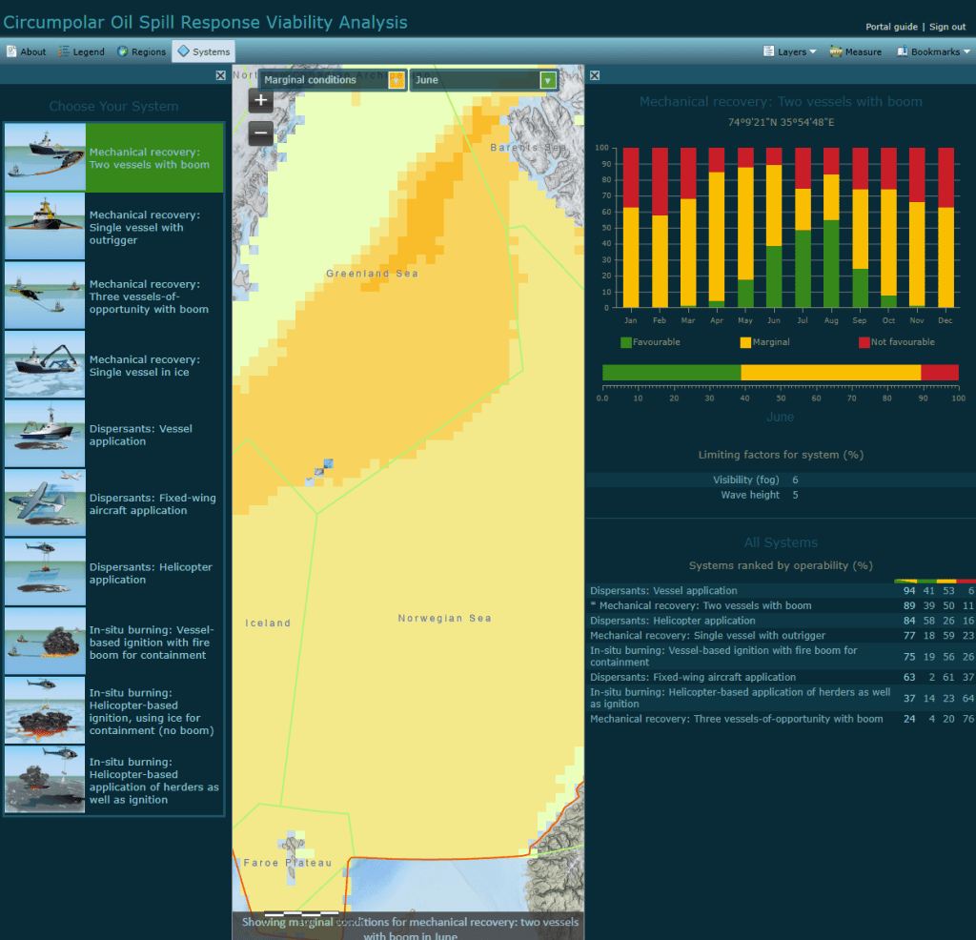976x940 pixels.
Task: Open the Regions tab
Action: [x=141, y=51]
